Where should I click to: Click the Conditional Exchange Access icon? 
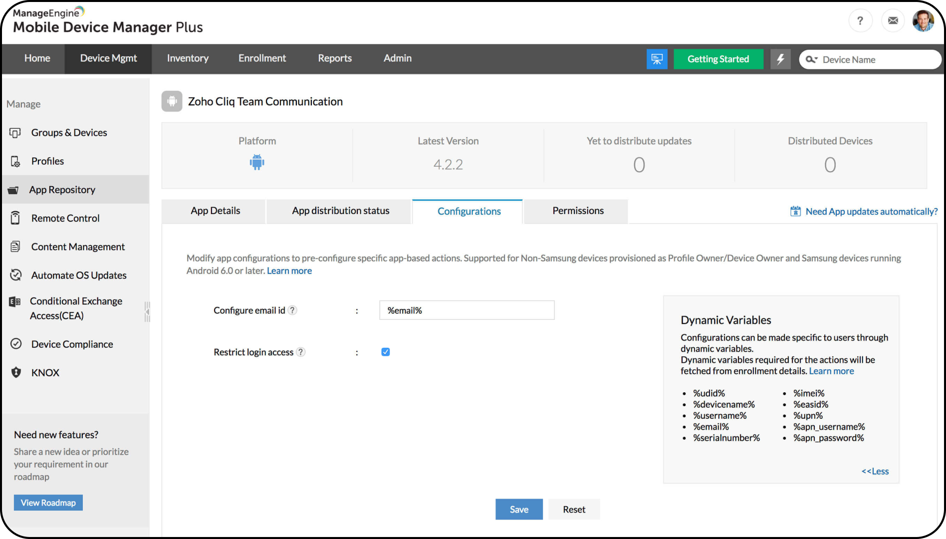click(x=15, y=301)
